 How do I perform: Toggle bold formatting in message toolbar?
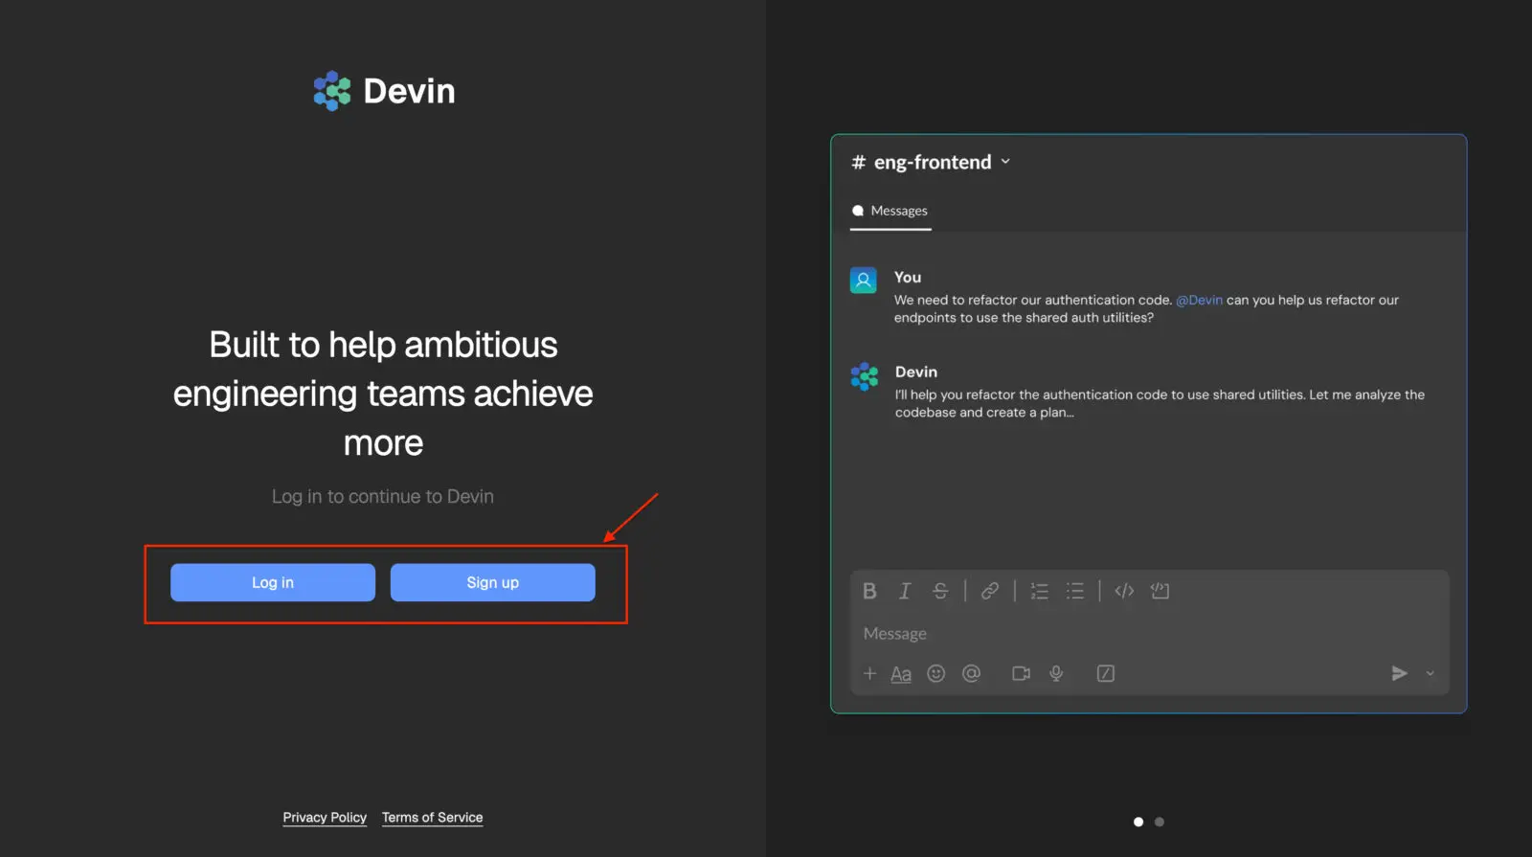point(869,591)
